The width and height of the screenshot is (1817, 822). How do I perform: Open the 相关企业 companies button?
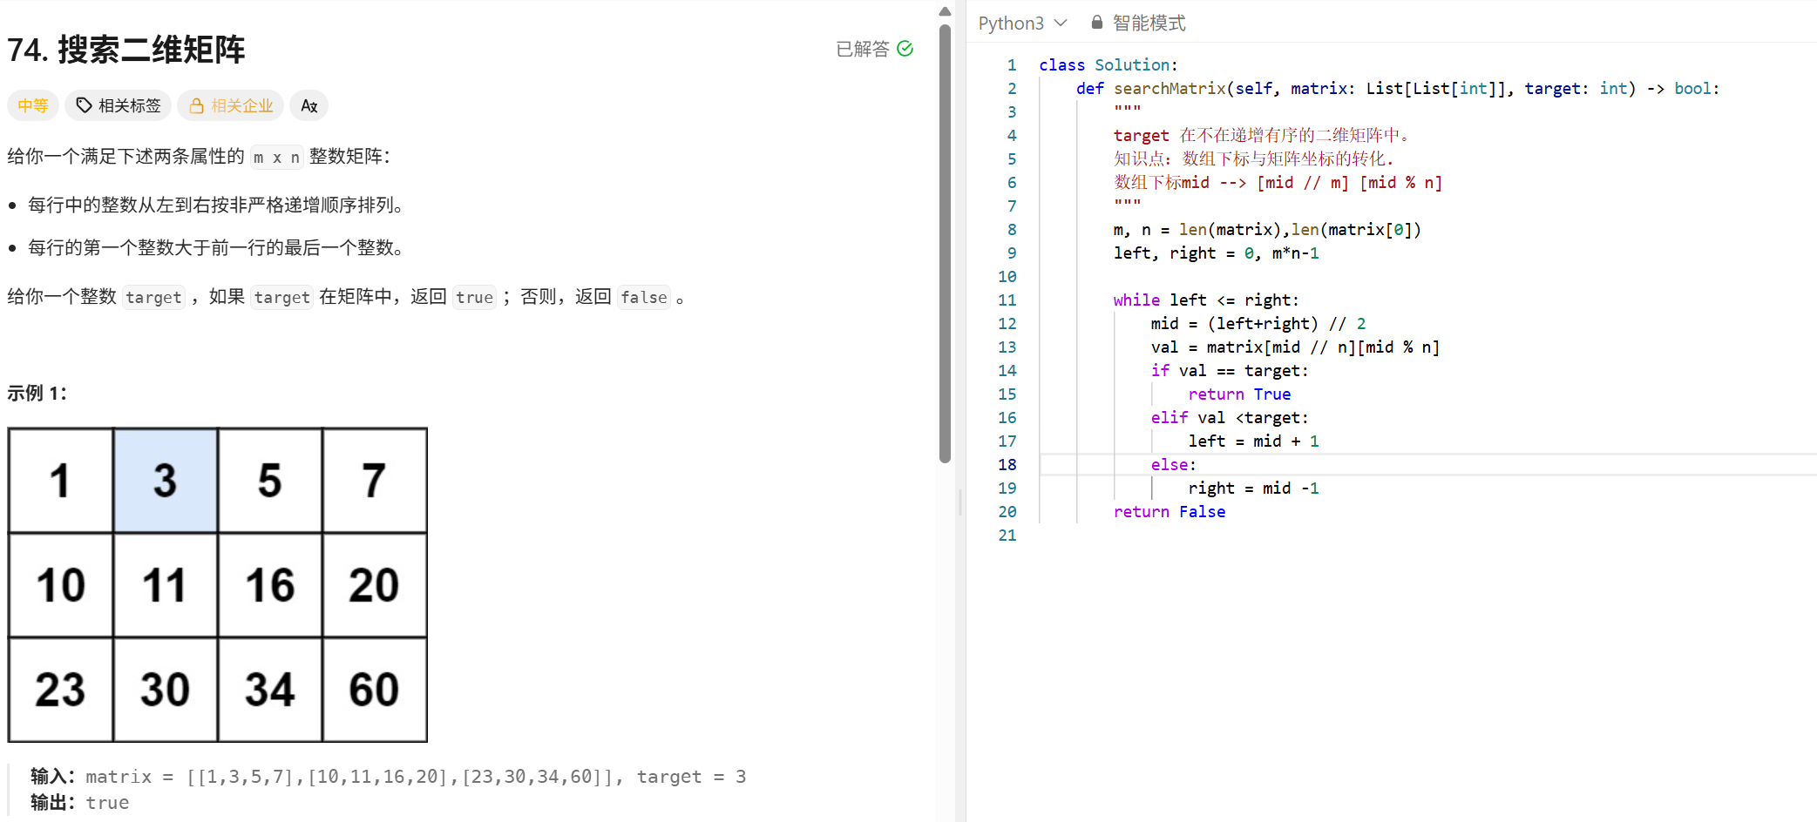pos(231,105)
